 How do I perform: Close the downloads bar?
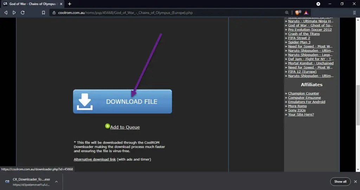(355, 182)
